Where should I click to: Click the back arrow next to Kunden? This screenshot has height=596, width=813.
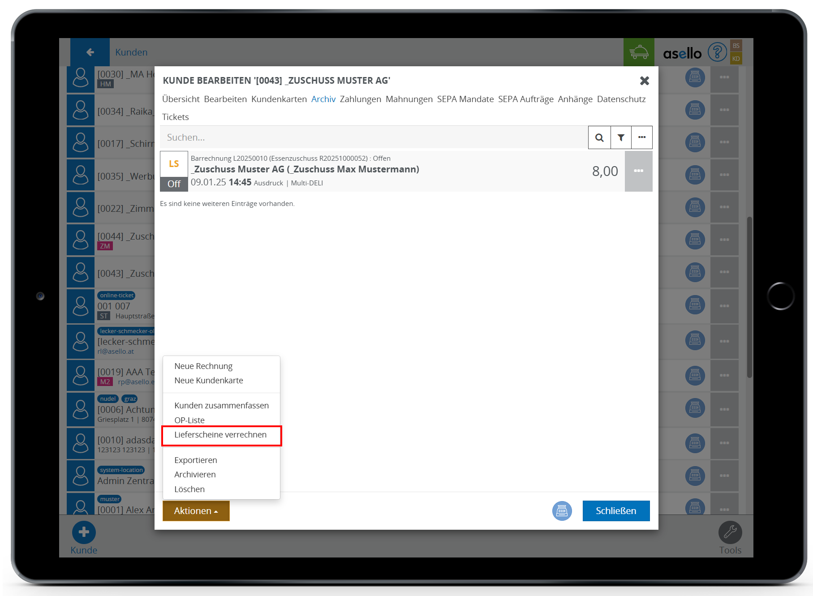tap(90, 52)
